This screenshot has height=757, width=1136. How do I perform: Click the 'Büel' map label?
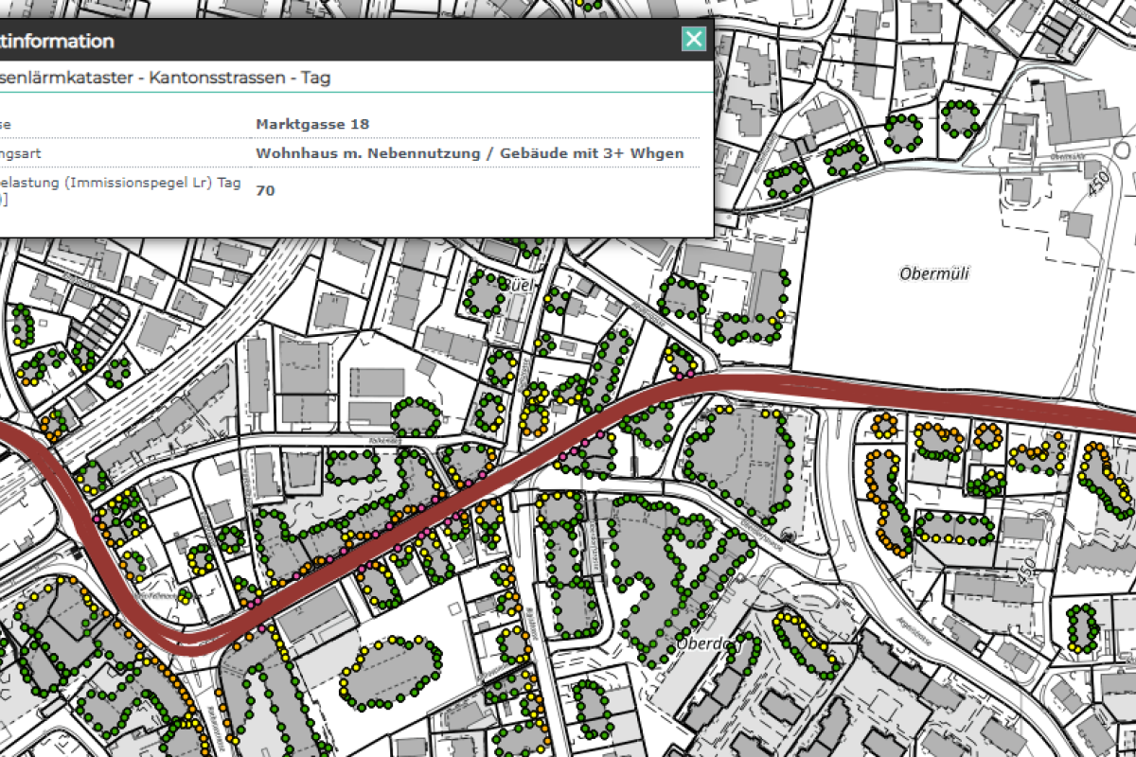tap(522, 285)
